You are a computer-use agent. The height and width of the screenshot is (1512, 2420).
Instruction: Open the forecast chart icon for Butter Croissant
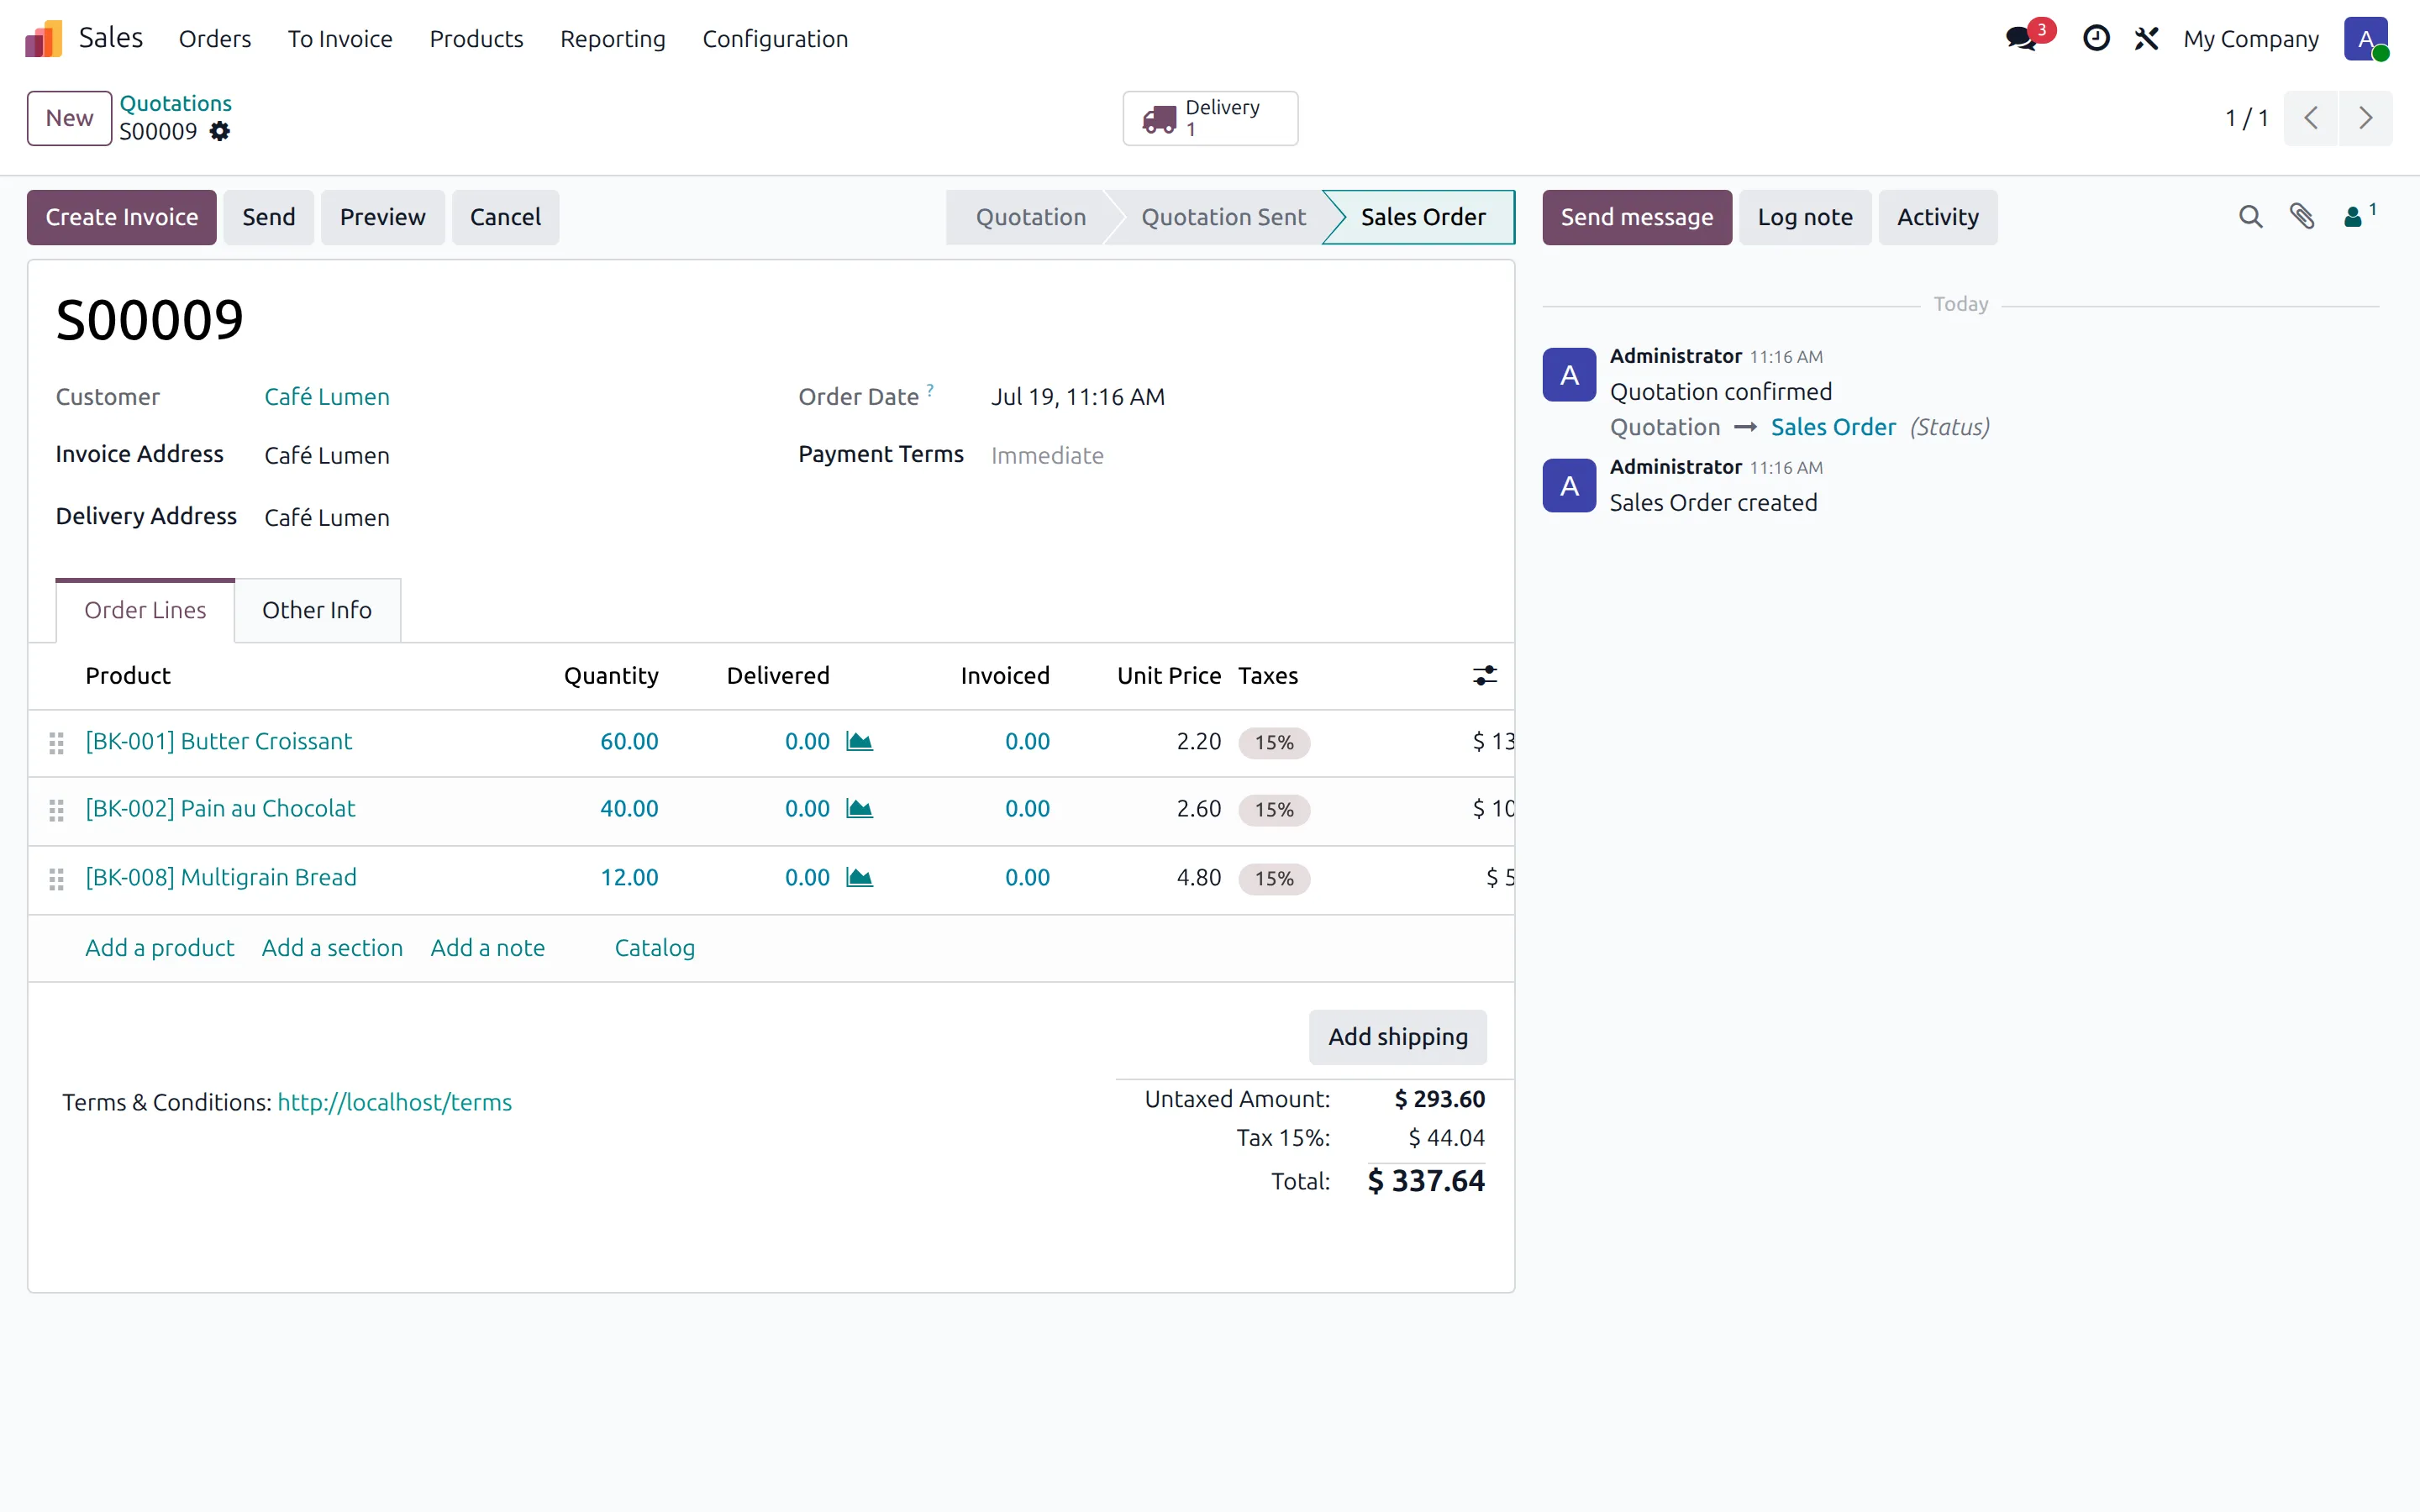(859, 741)
